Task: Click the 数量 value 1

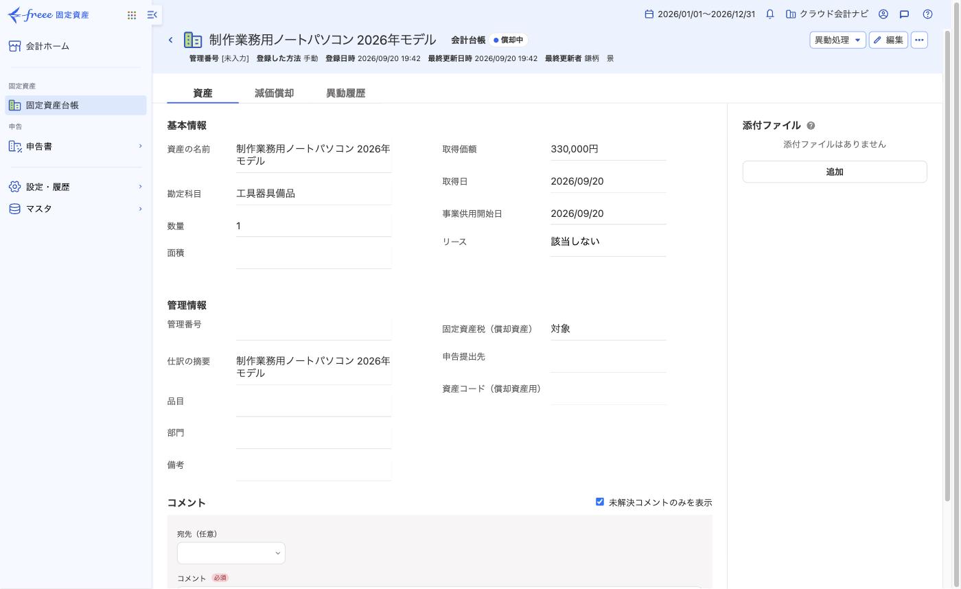Action: [238, 226]
